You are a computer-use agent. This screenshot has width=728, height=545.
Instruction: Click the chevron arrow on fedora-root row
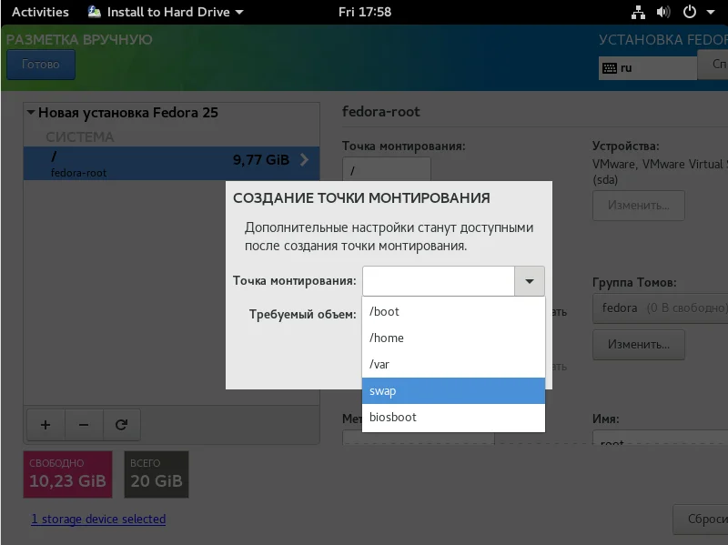(x=305, y=160)
